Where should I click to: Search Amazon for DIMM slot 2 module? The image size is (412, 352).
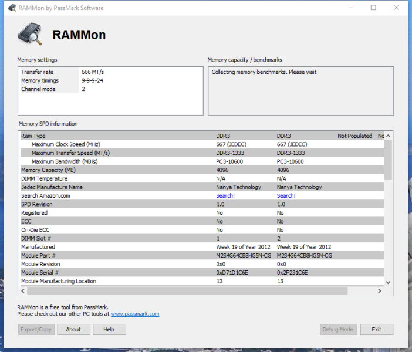(x=286, y=196)
